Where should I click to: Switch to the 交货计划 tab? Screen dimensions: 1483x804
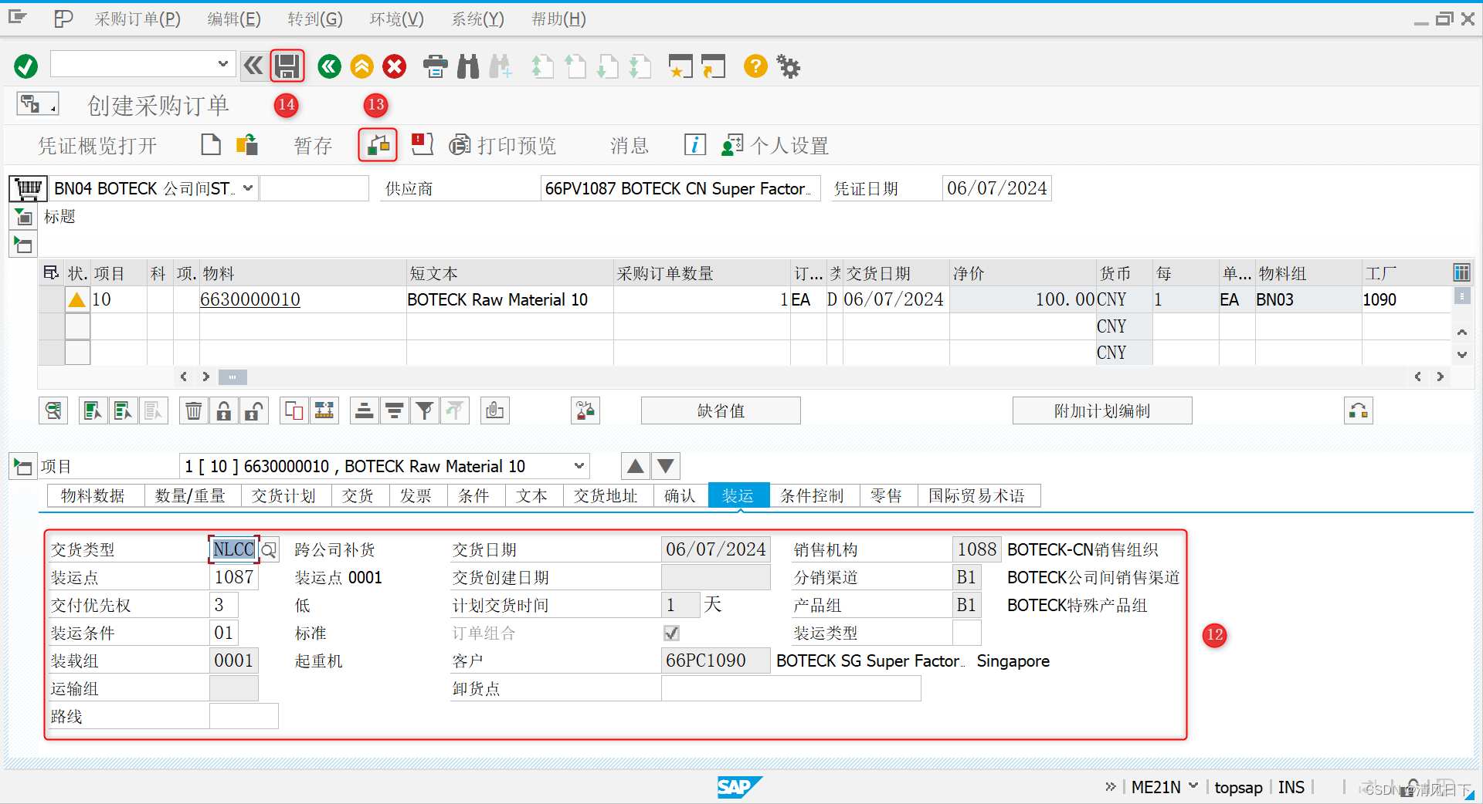coord(283,495)
